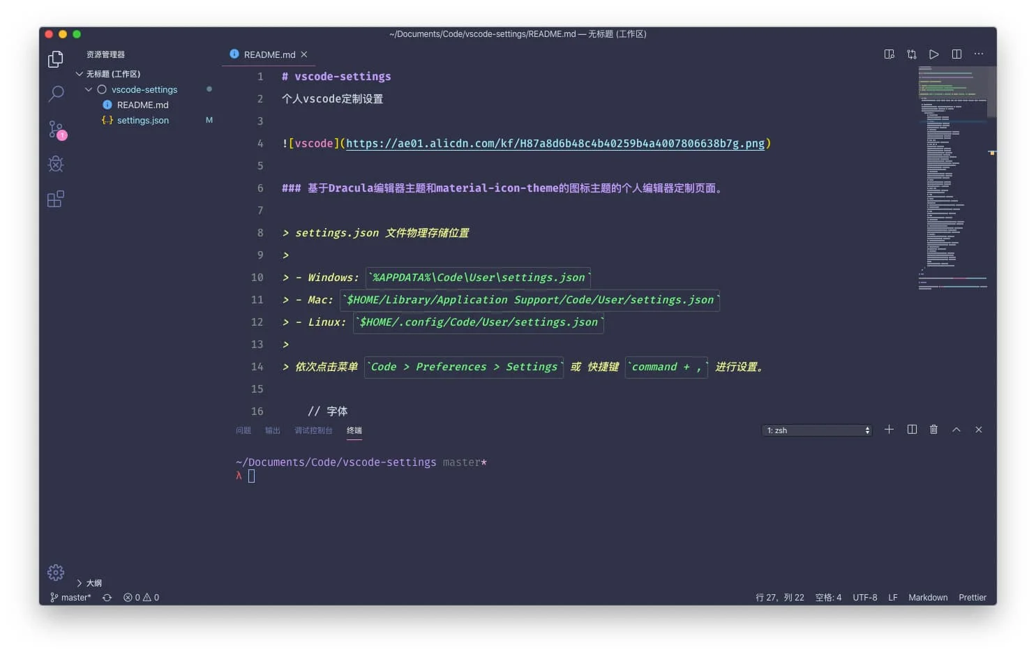
Task: Close the terminal panel
Action: tap(979, 430)
